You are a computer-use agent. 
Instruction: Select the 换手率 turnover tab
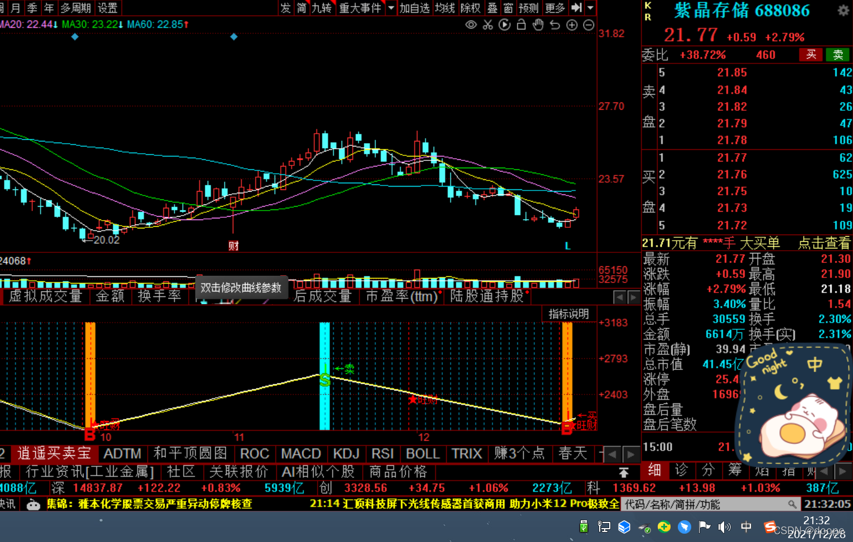(160, 296)
